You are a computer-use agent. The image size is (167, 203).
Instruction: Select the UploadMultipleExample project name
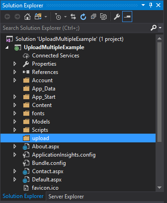coord(54,47)
